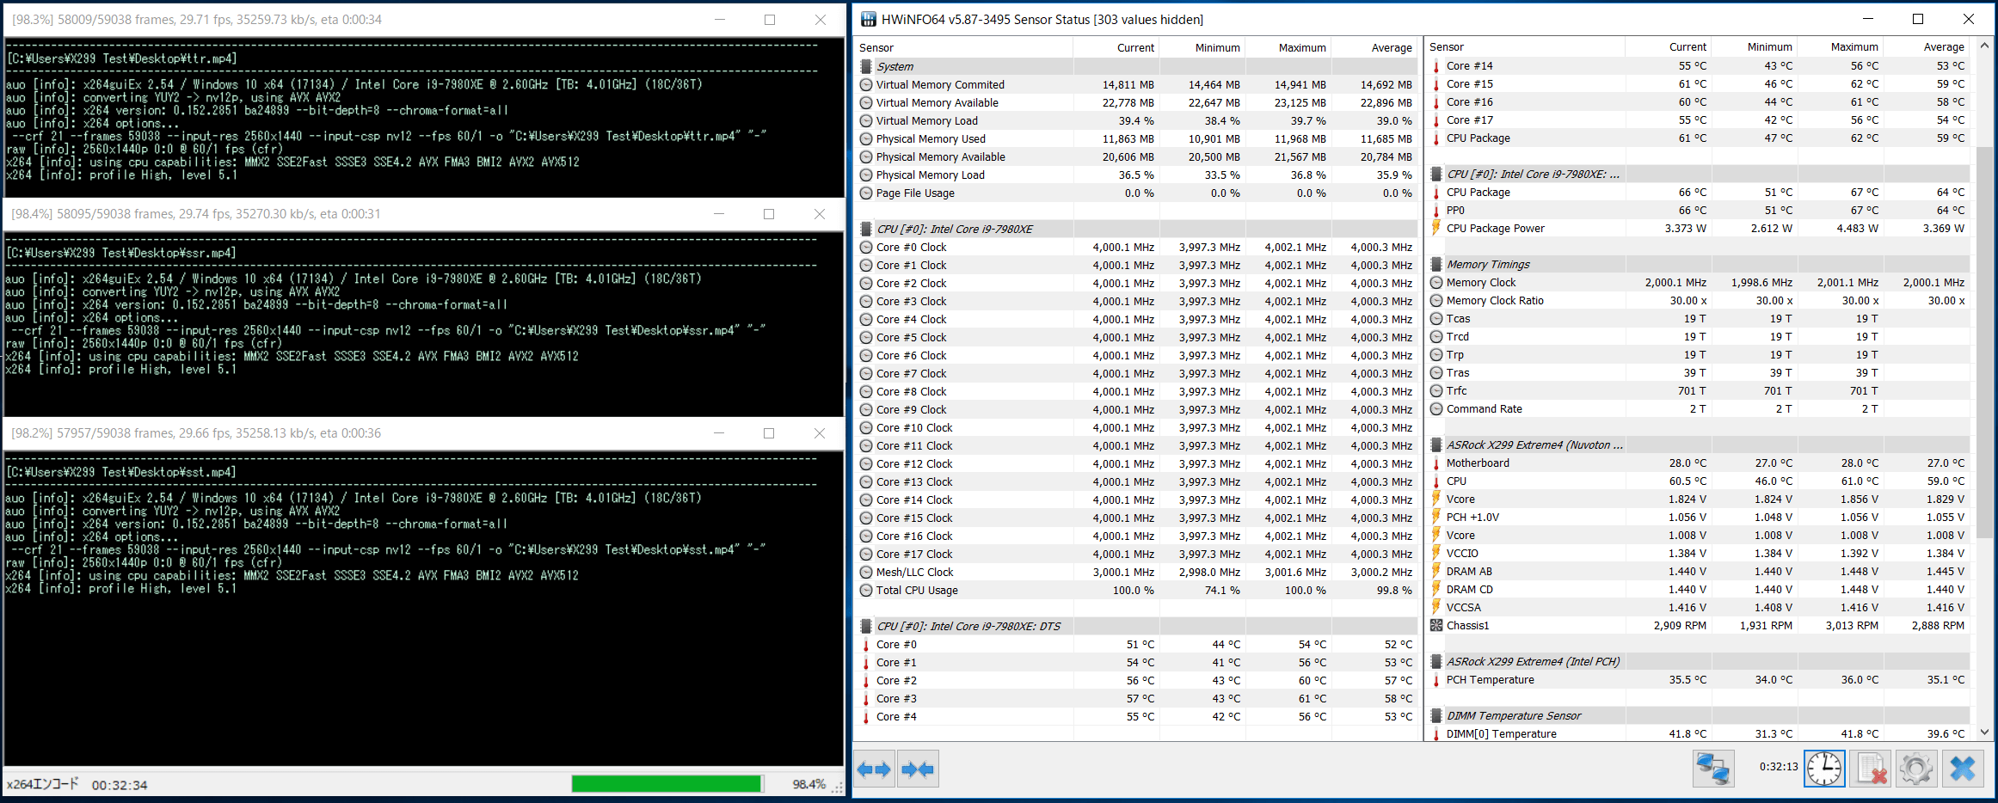Click the PCH Temperature thermometer icon
The image size is (1998, 803).
(x=1436, y=679)
